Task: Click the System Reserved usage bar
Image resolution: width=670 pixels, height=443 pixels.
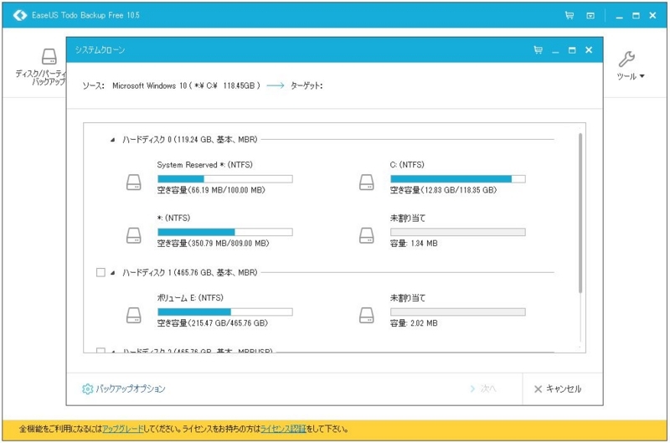Action: (x=225, y=179)
